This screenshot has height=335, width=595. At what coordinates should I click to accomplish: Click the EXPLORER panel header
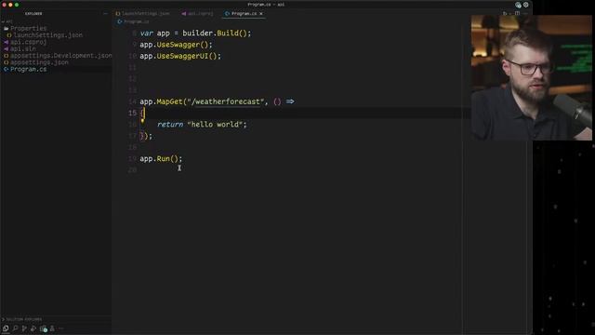pyautogui.click(x=33, y=14)
